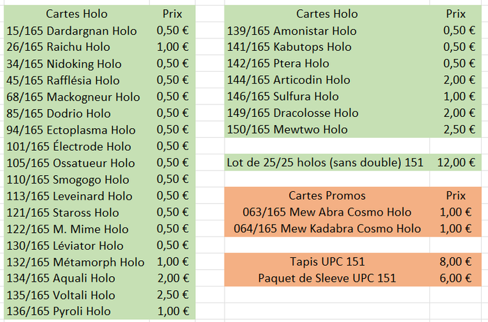Screen dimensions: 488x322
Task: Click the 8,00 € price cell
Action: 454,261
